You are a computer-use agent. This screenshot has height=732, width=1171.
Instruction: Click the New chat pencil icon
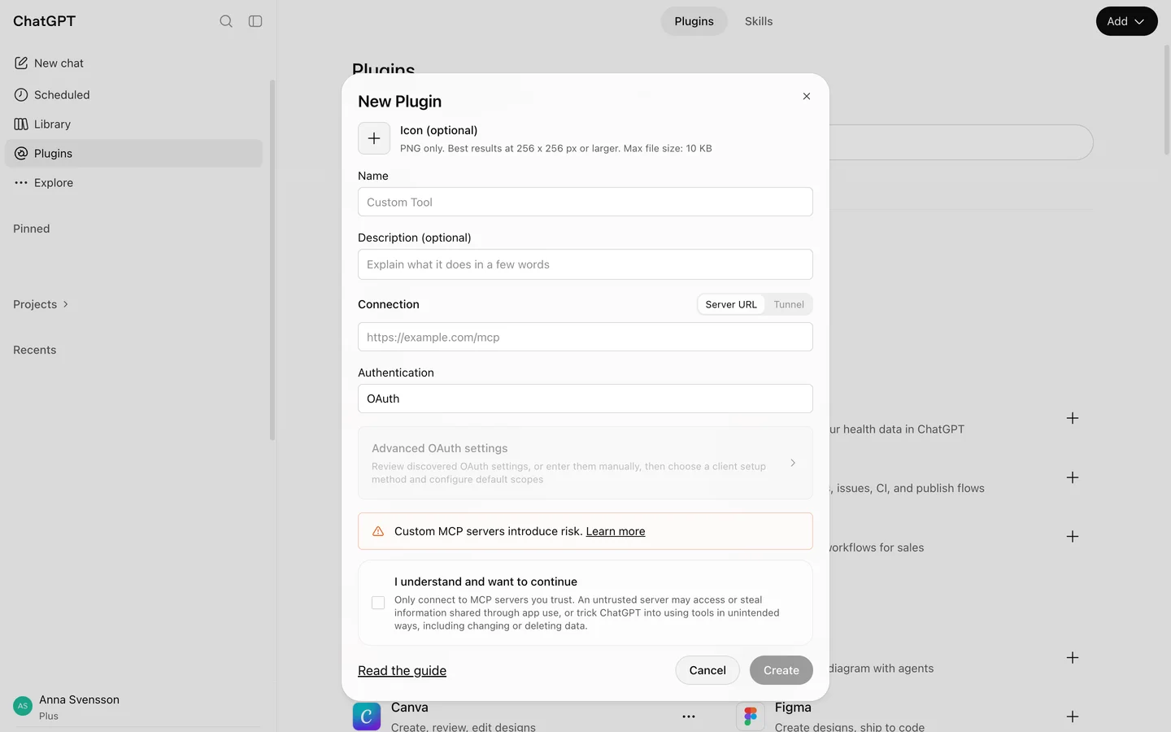(x=21, y=63)
